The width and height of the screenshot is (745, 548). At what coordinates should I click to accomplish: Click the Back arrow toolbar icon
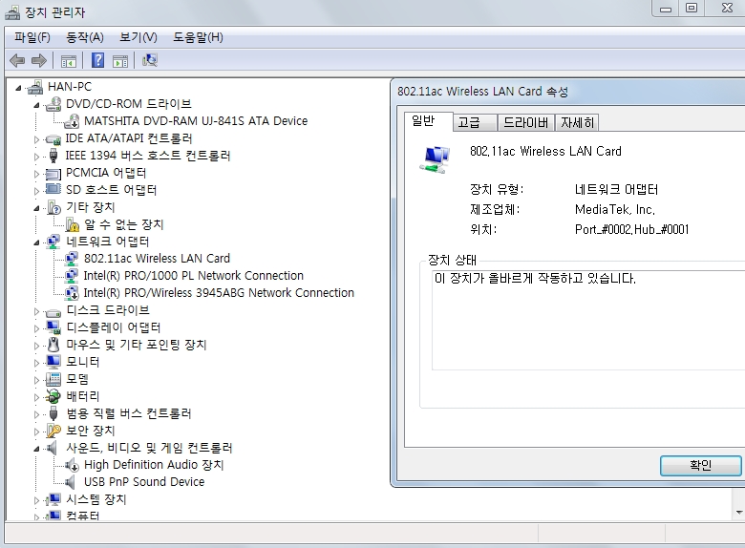point(17,60)
